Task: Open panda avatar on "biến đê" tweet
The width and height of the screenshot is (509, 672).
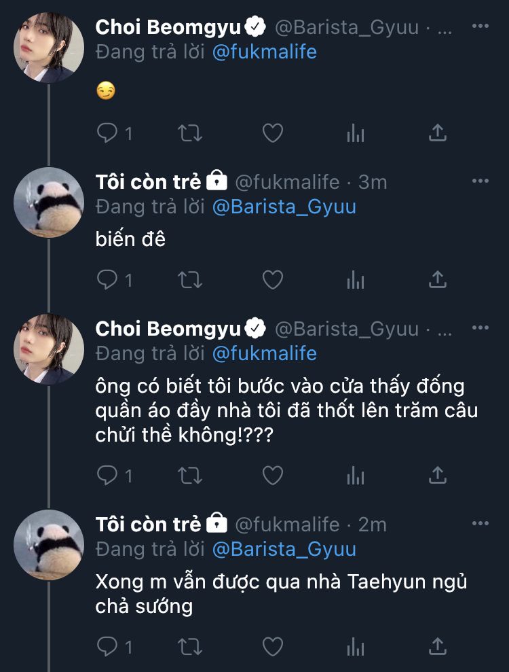Action: (49, 202)
